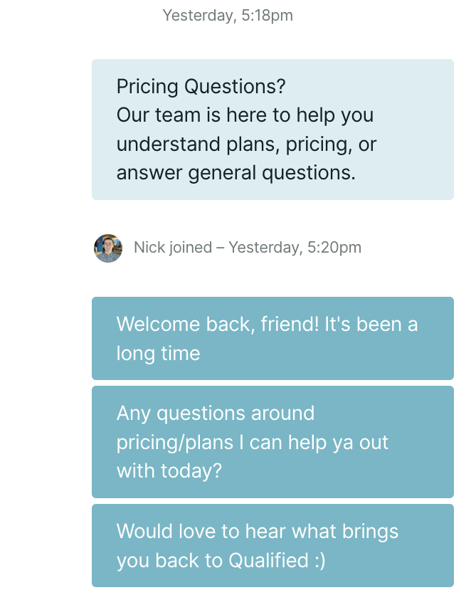
Task: Click the 'pricing/plans' text in Nick's message
Action: tap(175, 443)
